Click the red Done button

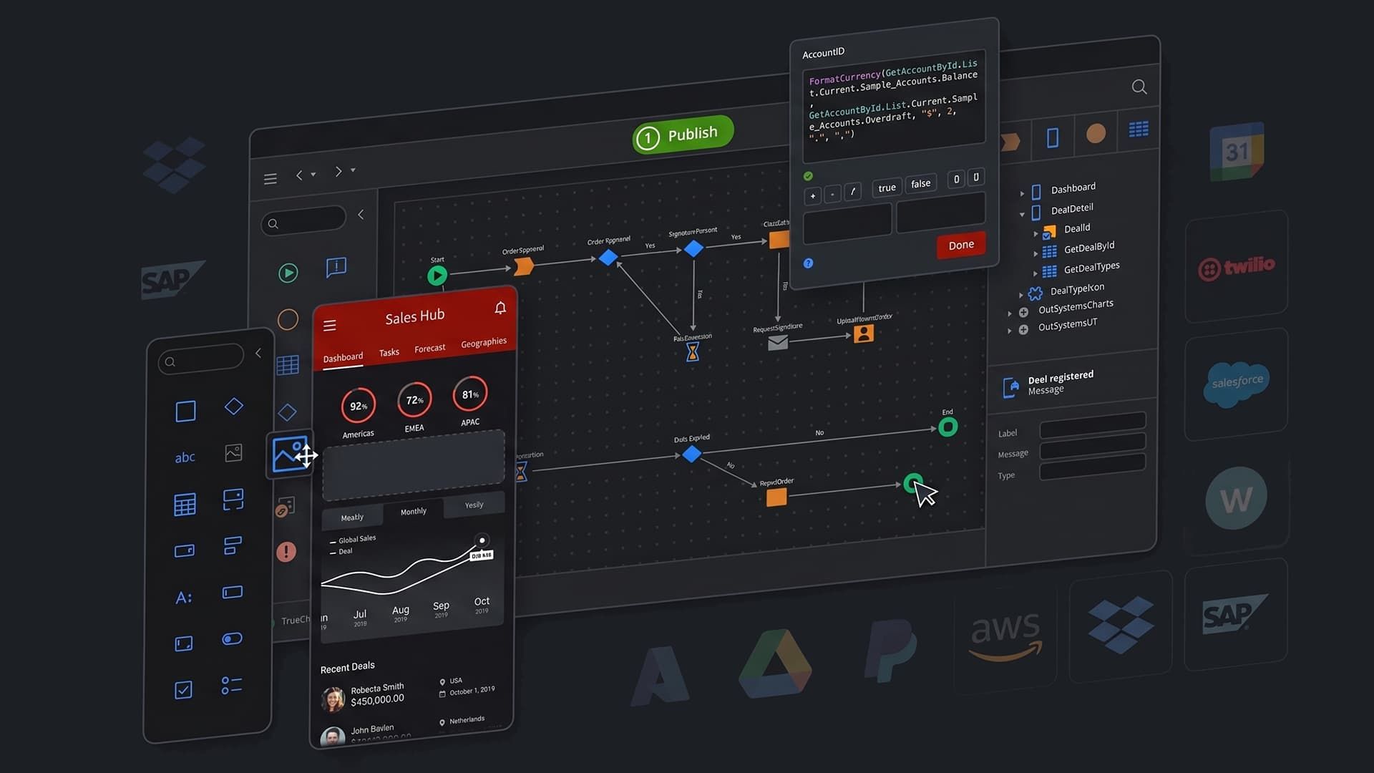[x=961, y=245]
